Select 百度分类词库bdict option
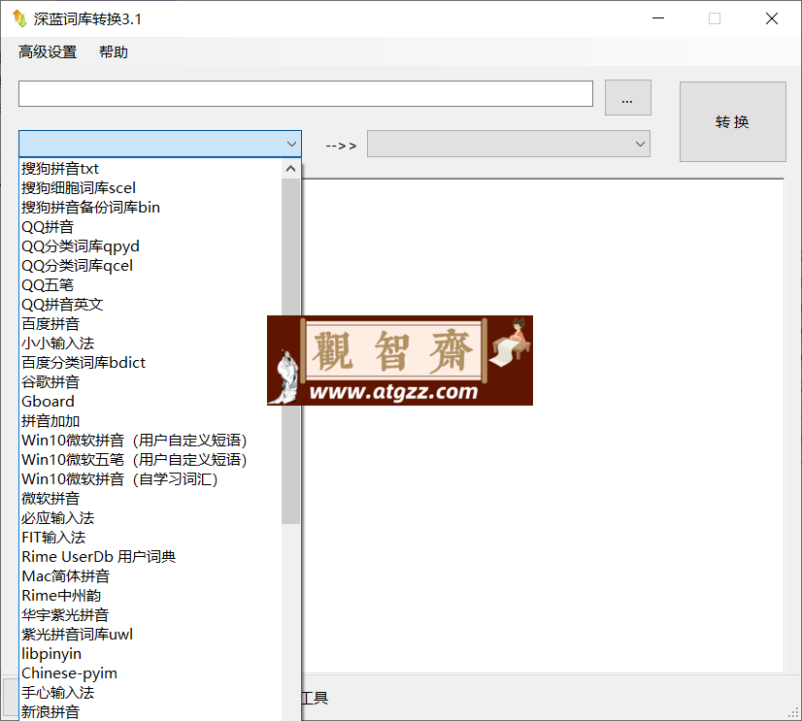802x721 pixels. pos(150,363)
